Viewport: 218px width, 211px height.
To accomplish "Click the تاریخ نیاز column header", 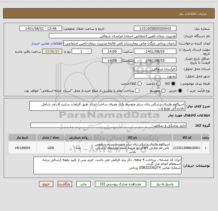I will point(22,137).
